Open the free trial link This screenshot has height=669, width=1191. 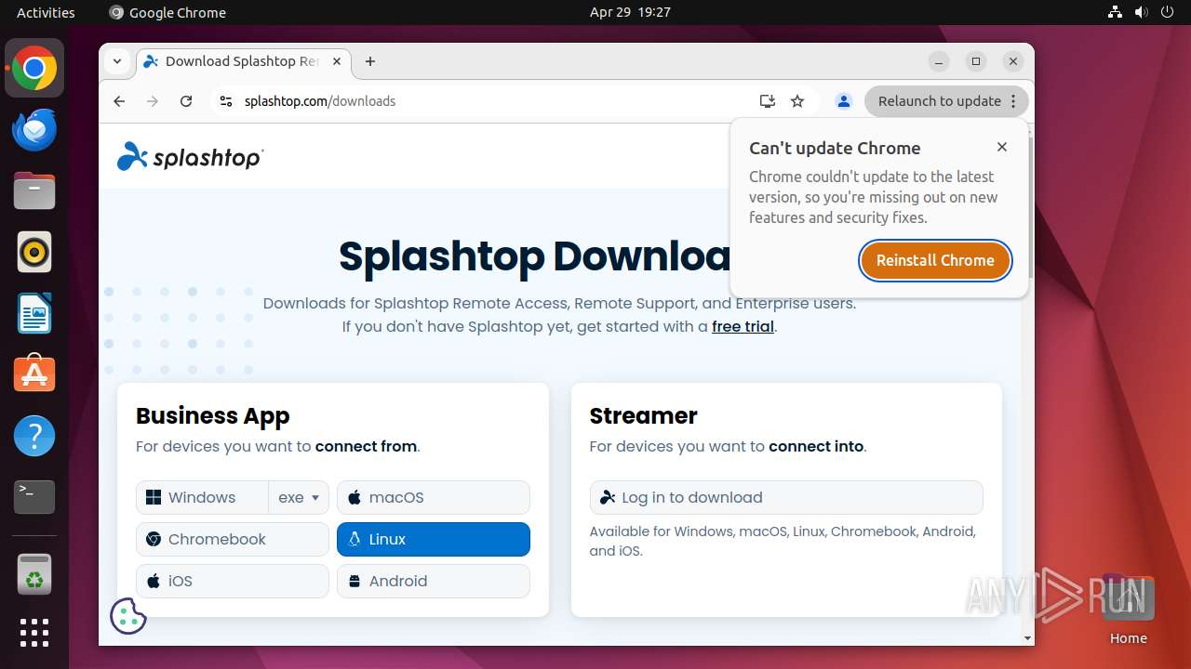(743, 326)
